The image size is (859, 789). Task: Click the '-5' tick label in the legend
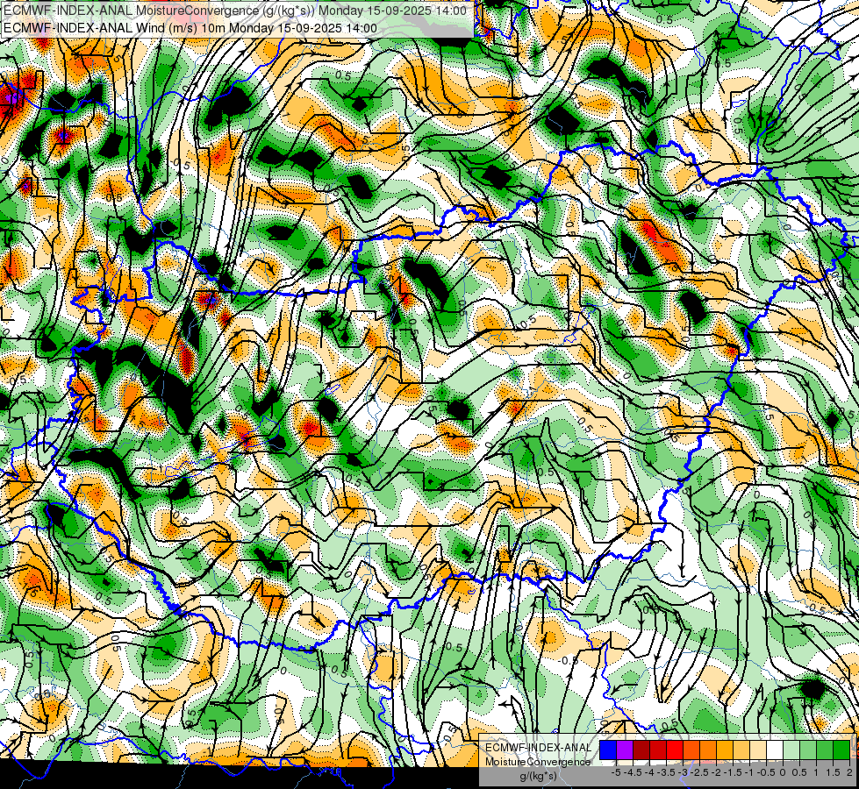coord(616,772)
